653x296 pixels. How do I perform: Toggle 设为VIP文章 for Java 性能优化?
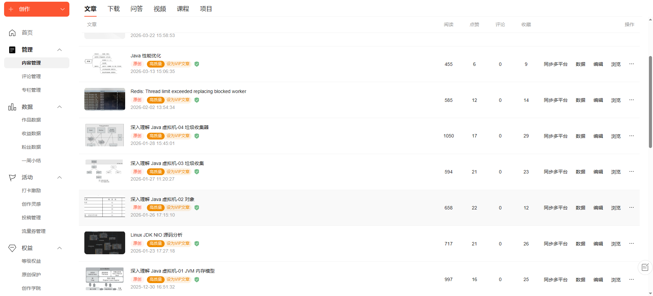click(178, 64)
